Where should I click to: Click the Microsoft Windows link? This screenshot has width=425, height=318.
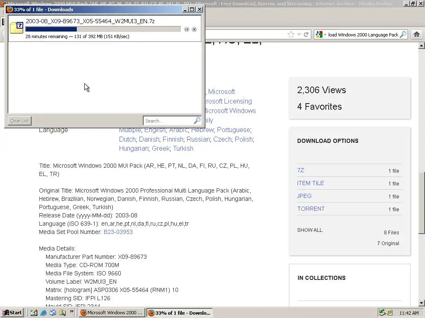point(230,111)
